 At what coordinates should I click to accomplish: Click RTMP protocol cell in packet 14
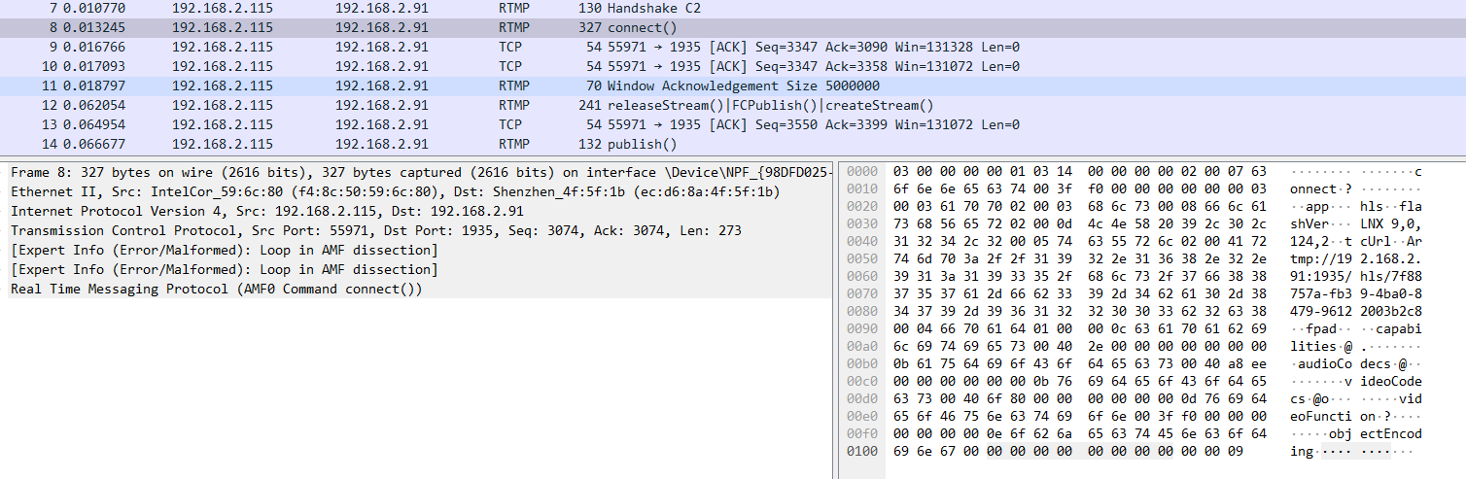tap(515, 144)
